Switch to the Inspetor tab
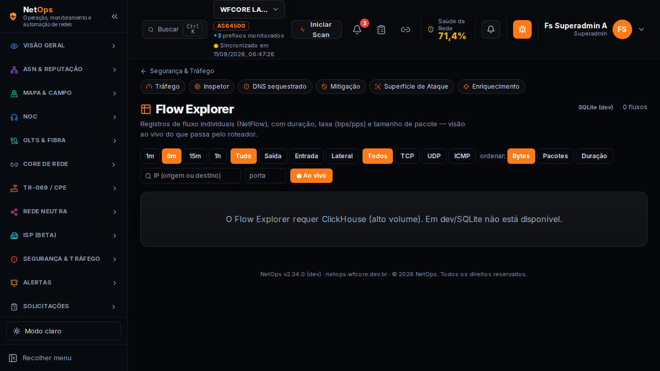The image size is (660, 371). pos(212,87)
